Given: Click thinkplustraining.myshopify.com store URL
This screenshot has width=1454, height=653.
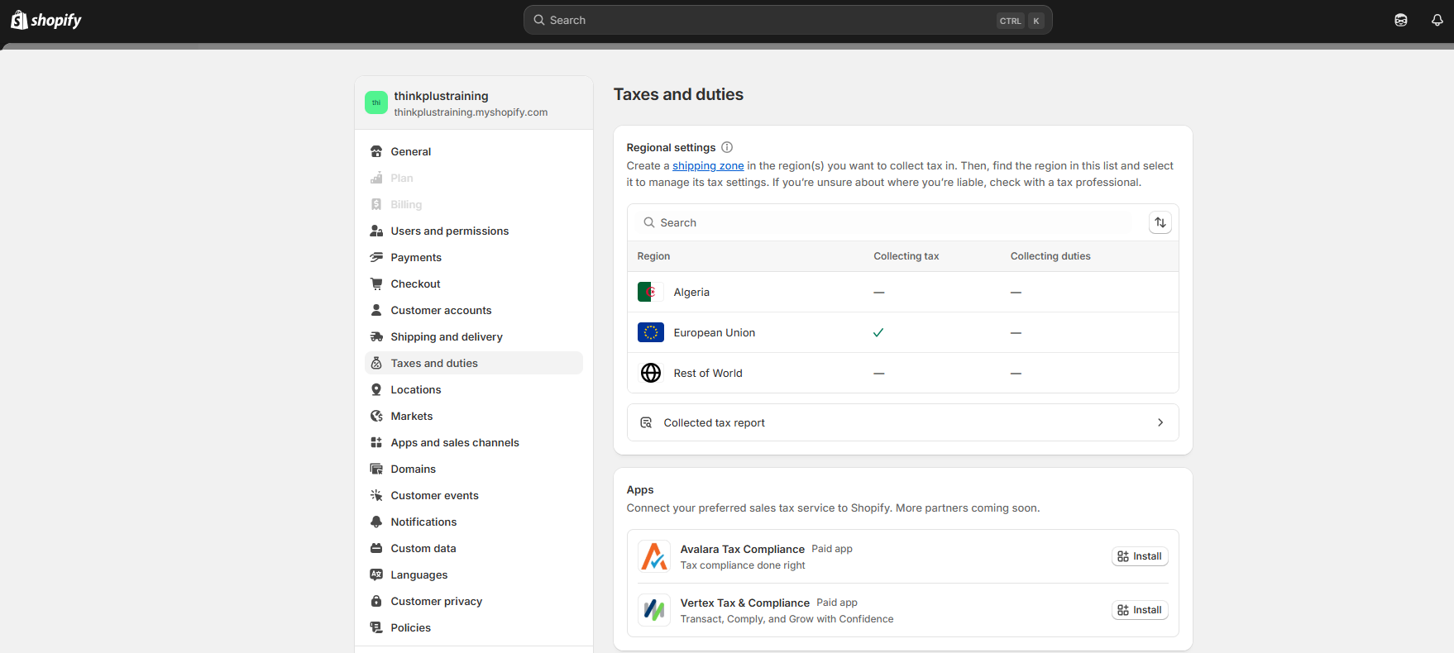Looking at the screenshot, I should [x=471, y=112].
